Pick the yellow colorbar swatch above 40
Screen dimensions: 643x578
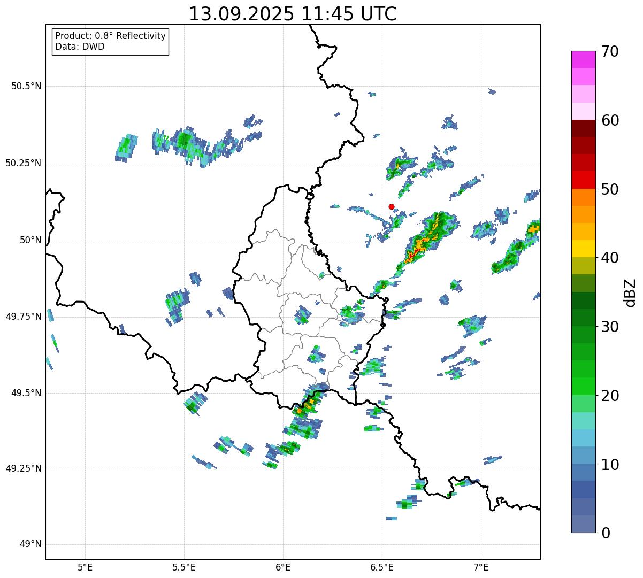583,249
